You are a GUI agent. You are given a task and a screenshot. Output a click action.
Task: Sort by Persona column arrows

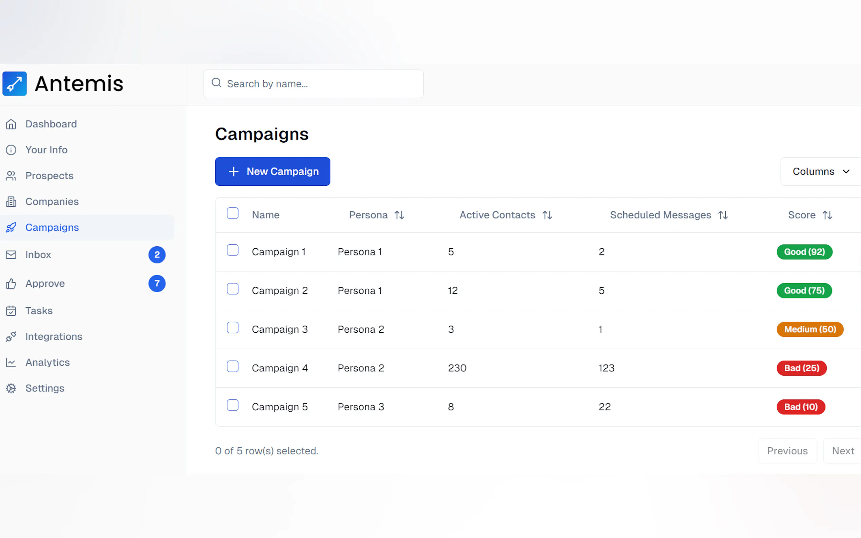coord(399,215)
